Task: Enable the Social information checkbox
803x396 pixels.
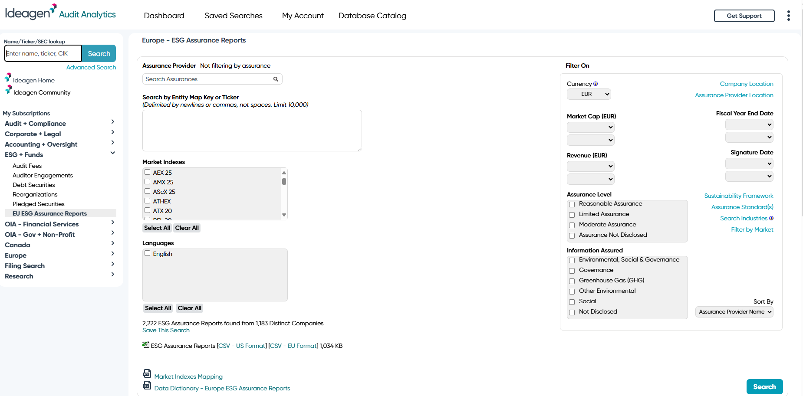Action: (572, 302)
